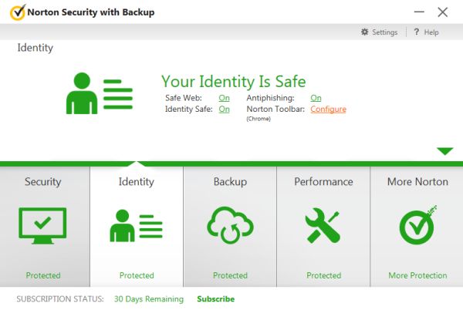Switch to the Identity tab label
This screenshot has width=463, height=310.
[x=137, y=182]
